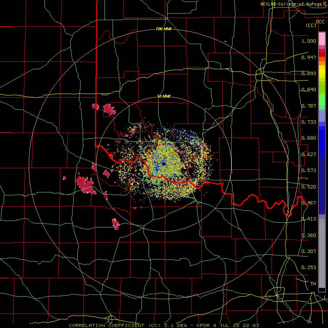Click the 0.840 scale value
328x328 pixels.
click(x=309, y=89)
